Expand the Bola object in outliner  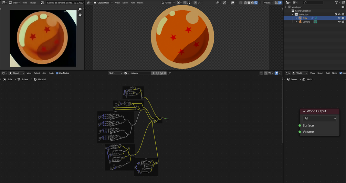(296, 18)
